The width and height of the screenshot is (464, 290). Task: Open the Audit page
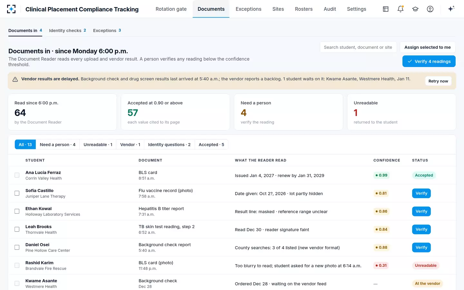pyautogui.click(x=330, y=9)
